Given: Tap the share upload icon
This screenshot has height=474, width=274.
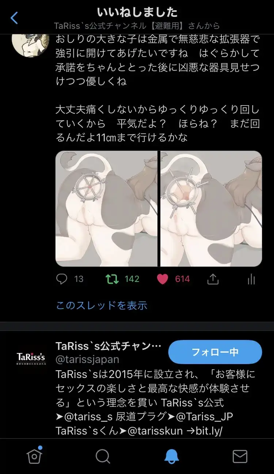Looking at the screenshot, I should coord(213,279).
